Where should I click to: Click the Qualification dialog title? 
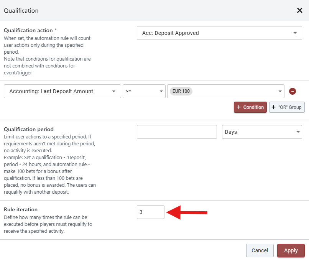tap(21, 11)
